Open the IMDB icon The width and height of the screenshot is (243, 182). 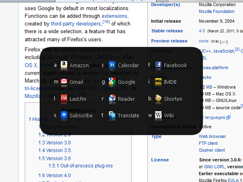click(x=158, y=81)
